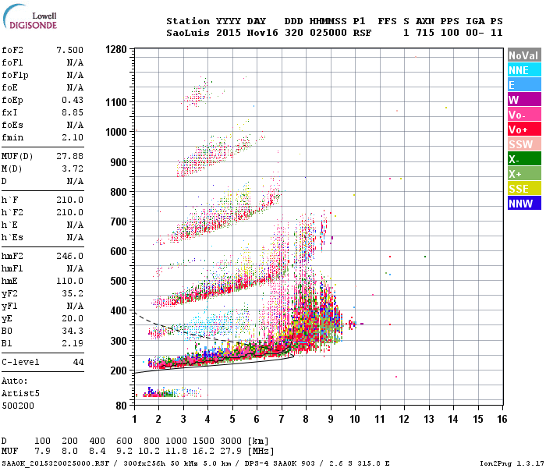
Task: Click the RSF P1 header value
Action: [362, 33]
